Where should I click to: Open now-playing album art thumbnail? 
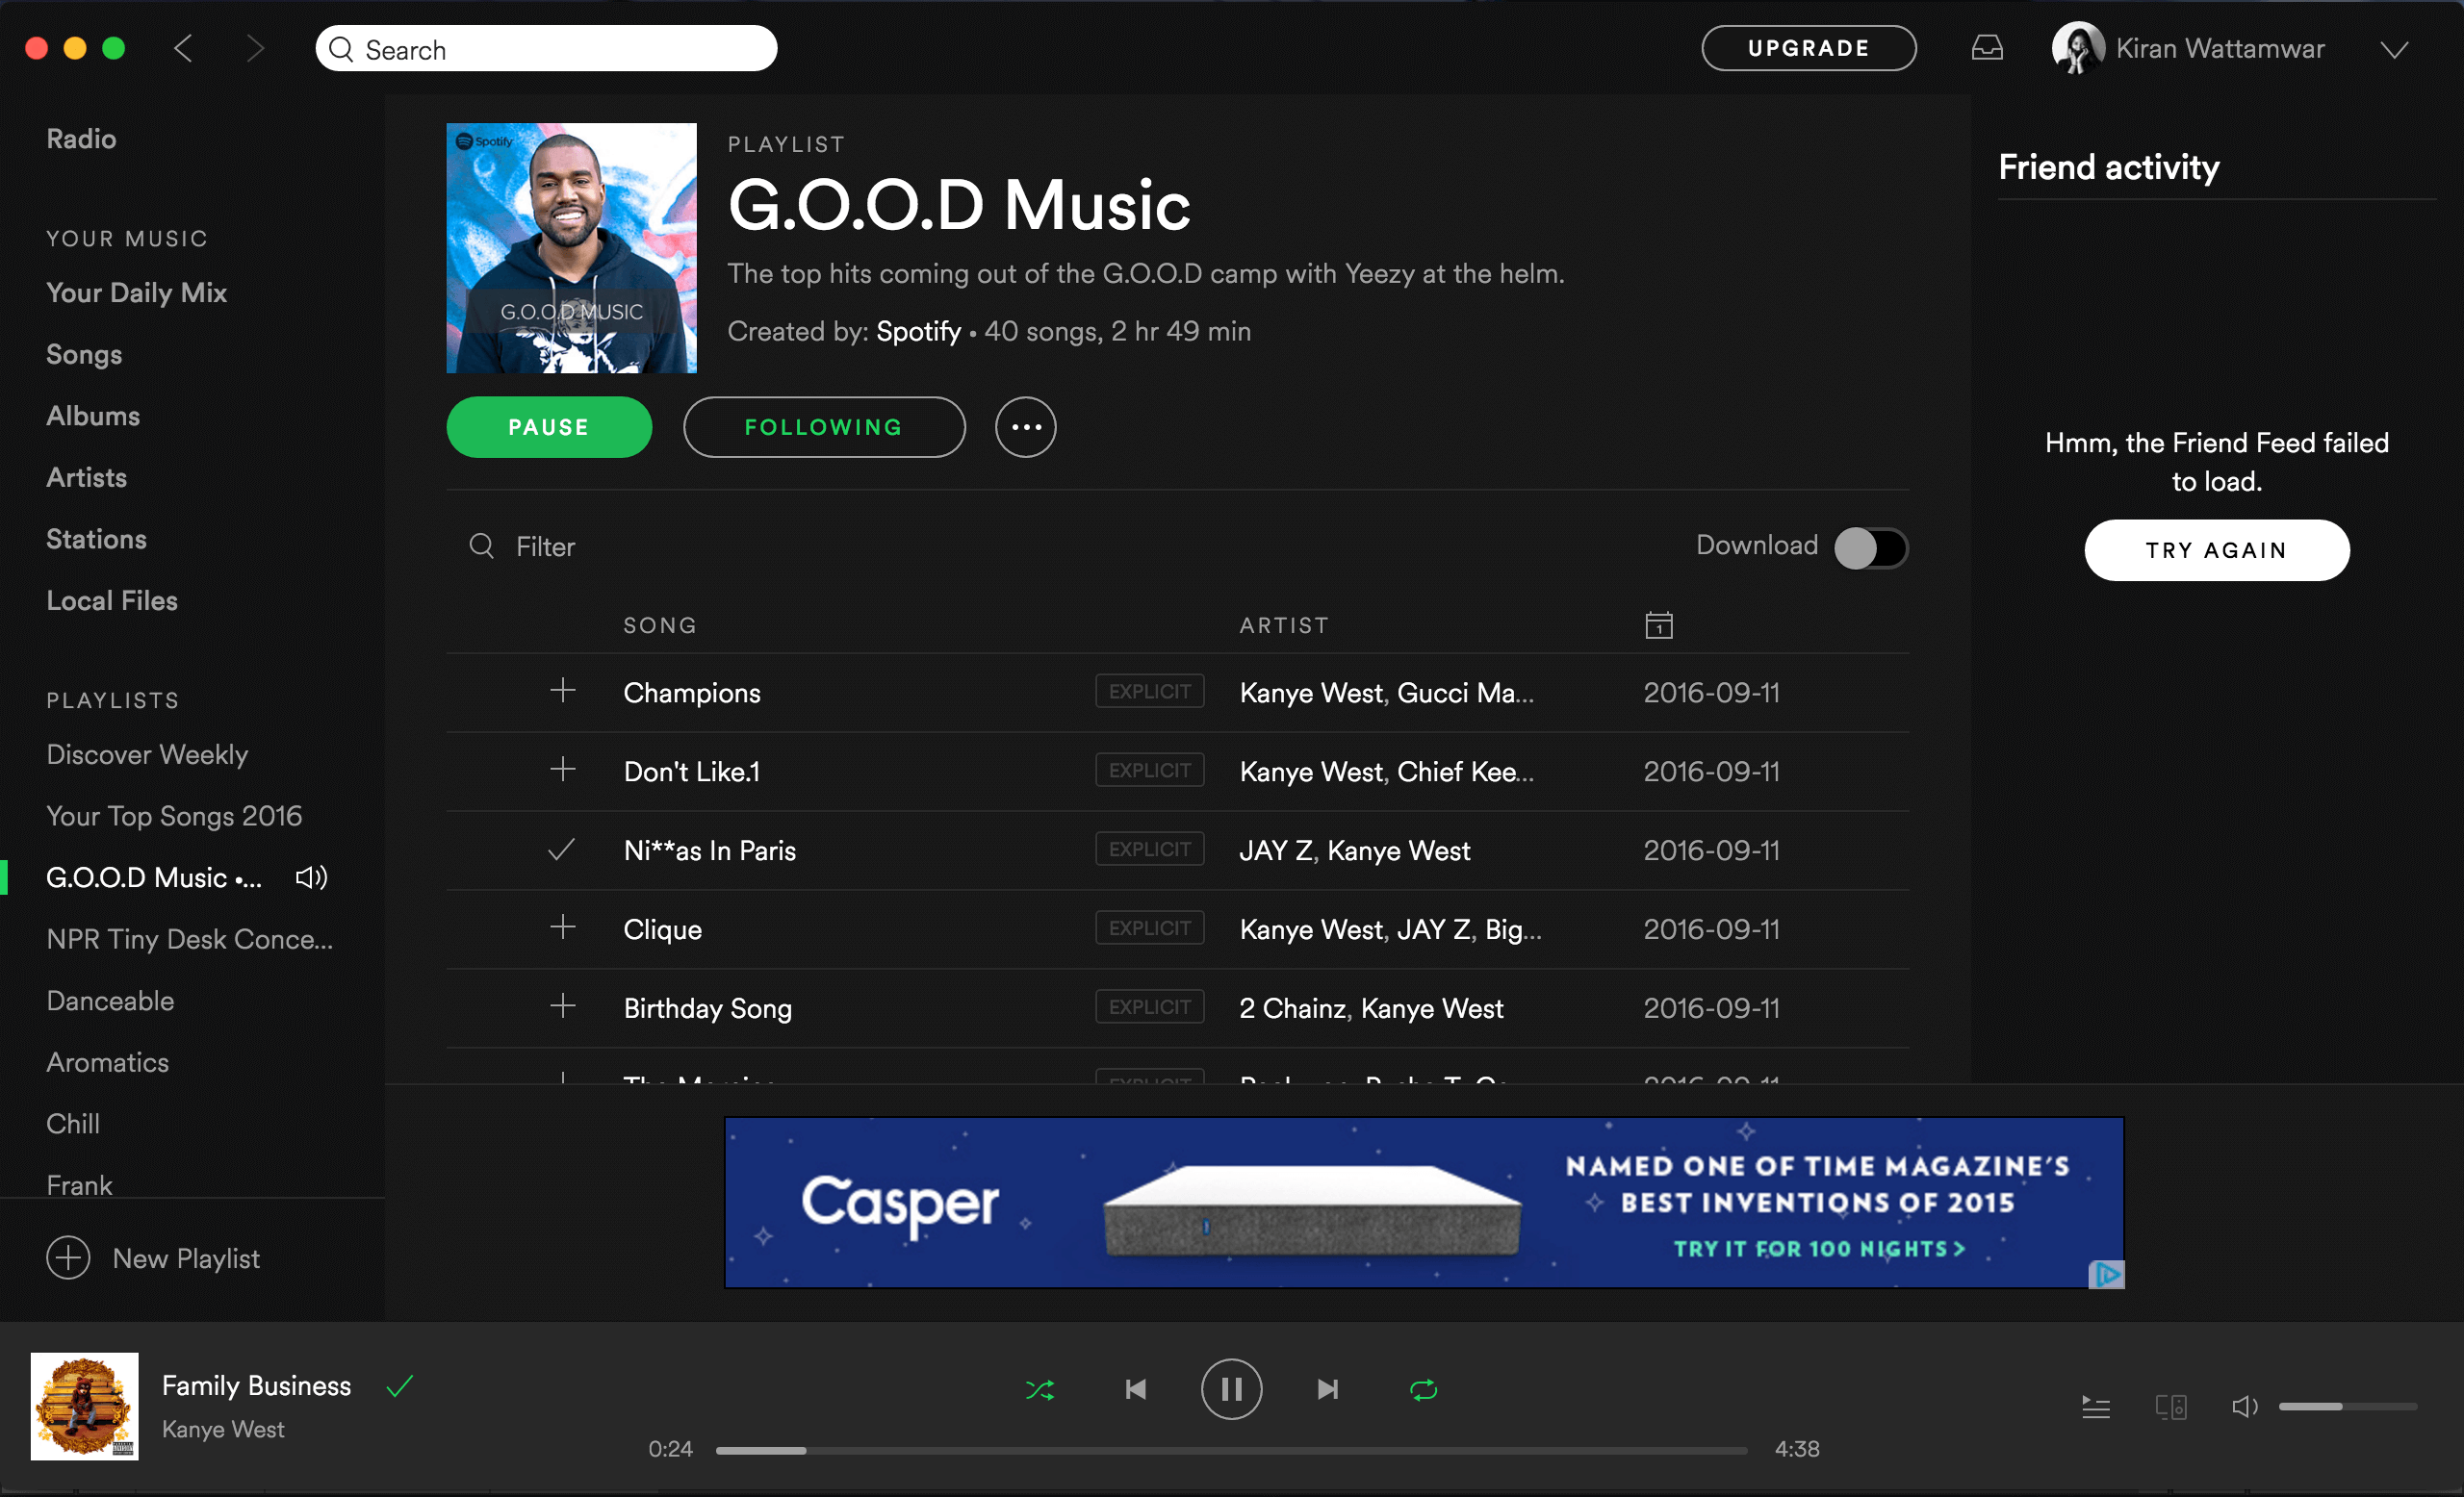(85, 1406)
